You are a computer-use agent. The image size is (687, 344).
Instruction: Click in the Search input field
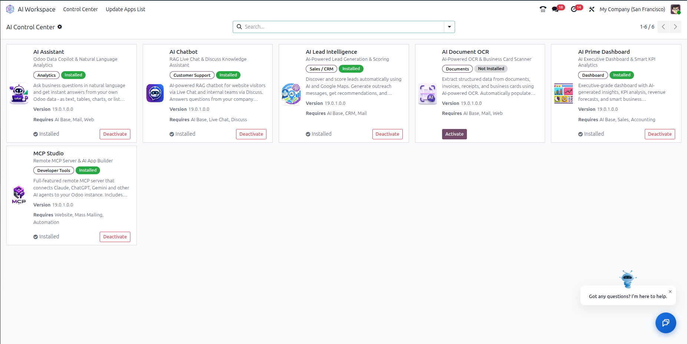coord(343,27)
